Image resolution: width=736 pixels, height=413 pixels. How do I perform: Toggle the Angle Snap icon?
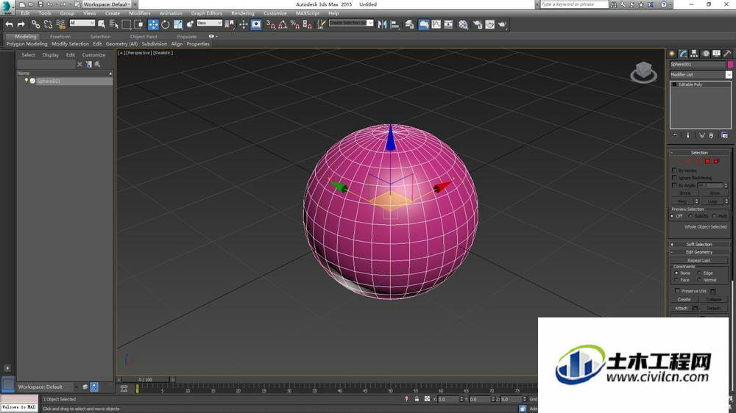pyautogui.click(x=283, y=24)
